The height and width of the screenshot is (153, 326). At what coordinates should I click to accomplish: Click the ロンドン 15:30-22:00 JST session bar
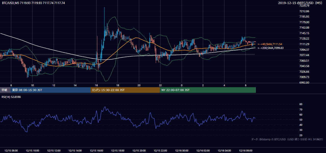point(125,90)
